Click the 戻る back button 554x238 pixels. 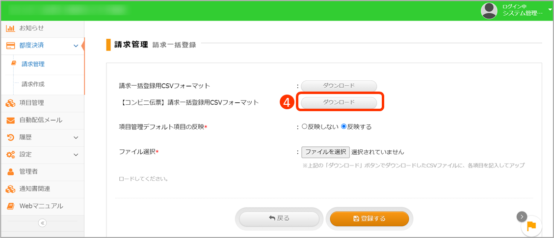[x=279, y=218]
